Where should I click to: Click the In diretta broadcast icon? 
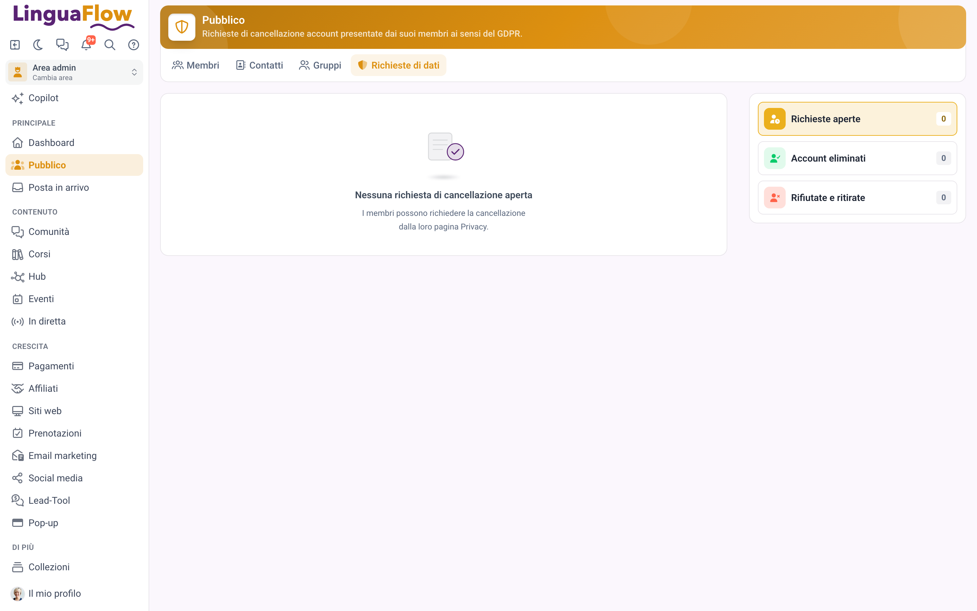[x=17, y=322]
